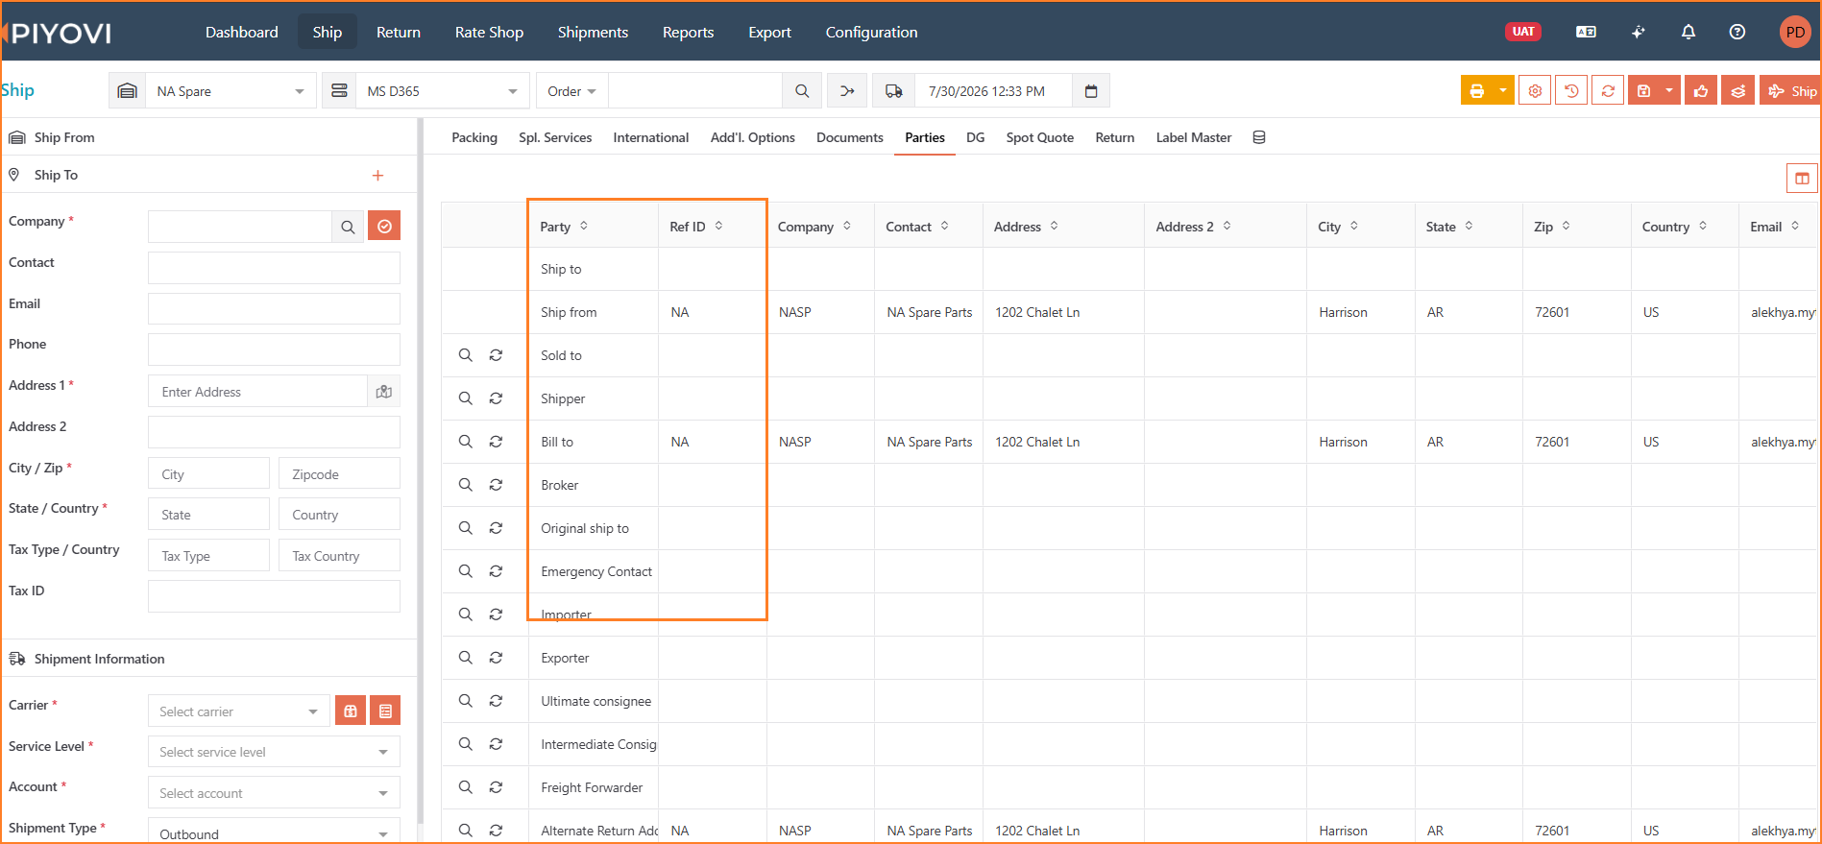The image size is (1822, 844).
Task: Sort by the Zip column header
Action: click(x=1552, y=227)
